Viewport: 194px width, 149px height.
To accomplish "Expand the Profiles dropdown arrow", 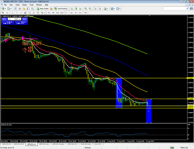I will click(11, 9).
